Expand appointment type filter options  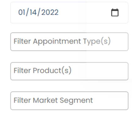pos(69,42)
